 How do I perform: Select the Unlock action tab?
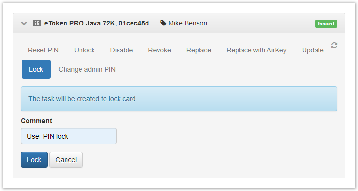point(84,50)
